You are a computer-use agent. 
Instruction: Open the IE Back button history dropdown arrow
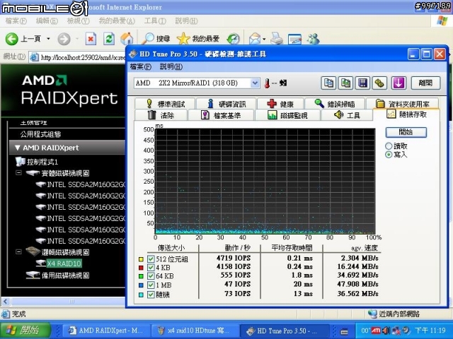(48, 39)
